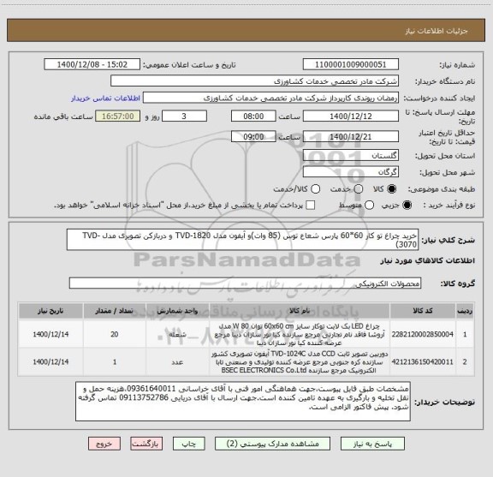Click the 'واحد شمارش' column header
Image resolution: width=493 pixels, height=477 pixels.
point(177,311)
